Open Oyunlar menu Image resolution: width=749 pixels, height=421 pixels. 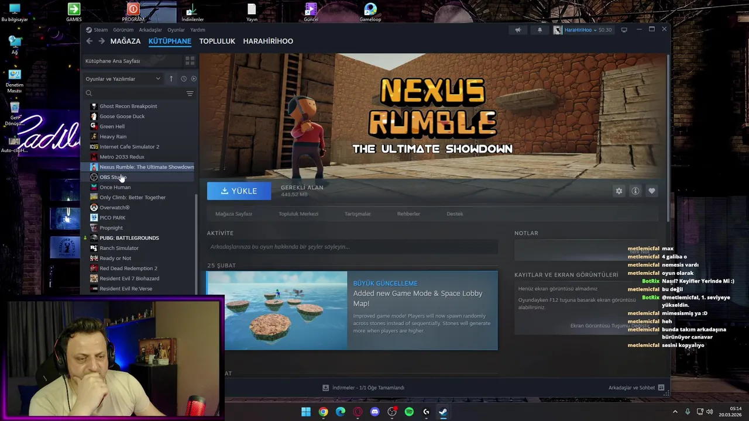point(176,30)
